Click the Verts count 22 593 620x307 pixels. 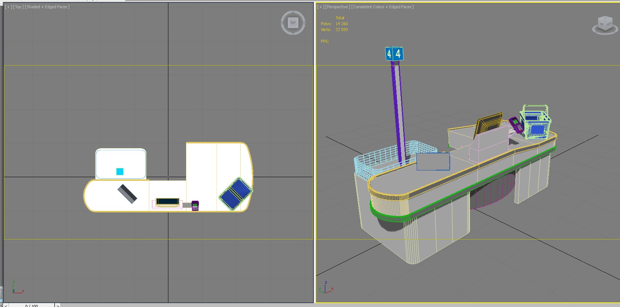(341, 29)
